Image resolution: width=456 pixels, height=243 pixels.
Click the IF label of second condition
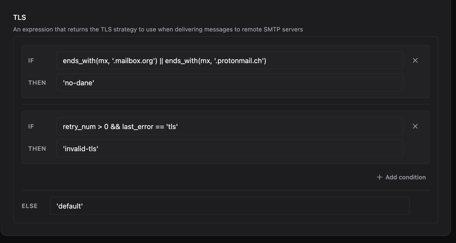click(x=31, y=127)
